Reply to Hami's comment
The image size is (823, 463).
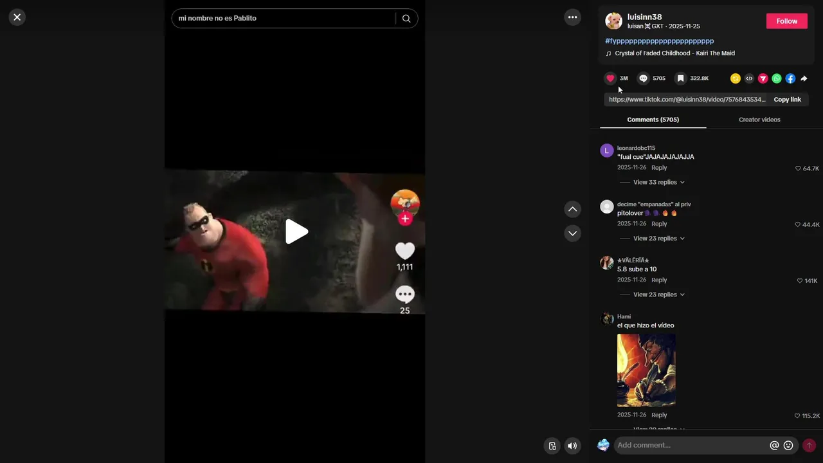coord(659,415)
